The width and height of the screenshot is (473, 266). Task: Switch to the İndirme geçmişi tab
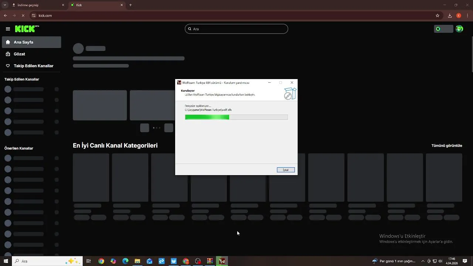37,5
